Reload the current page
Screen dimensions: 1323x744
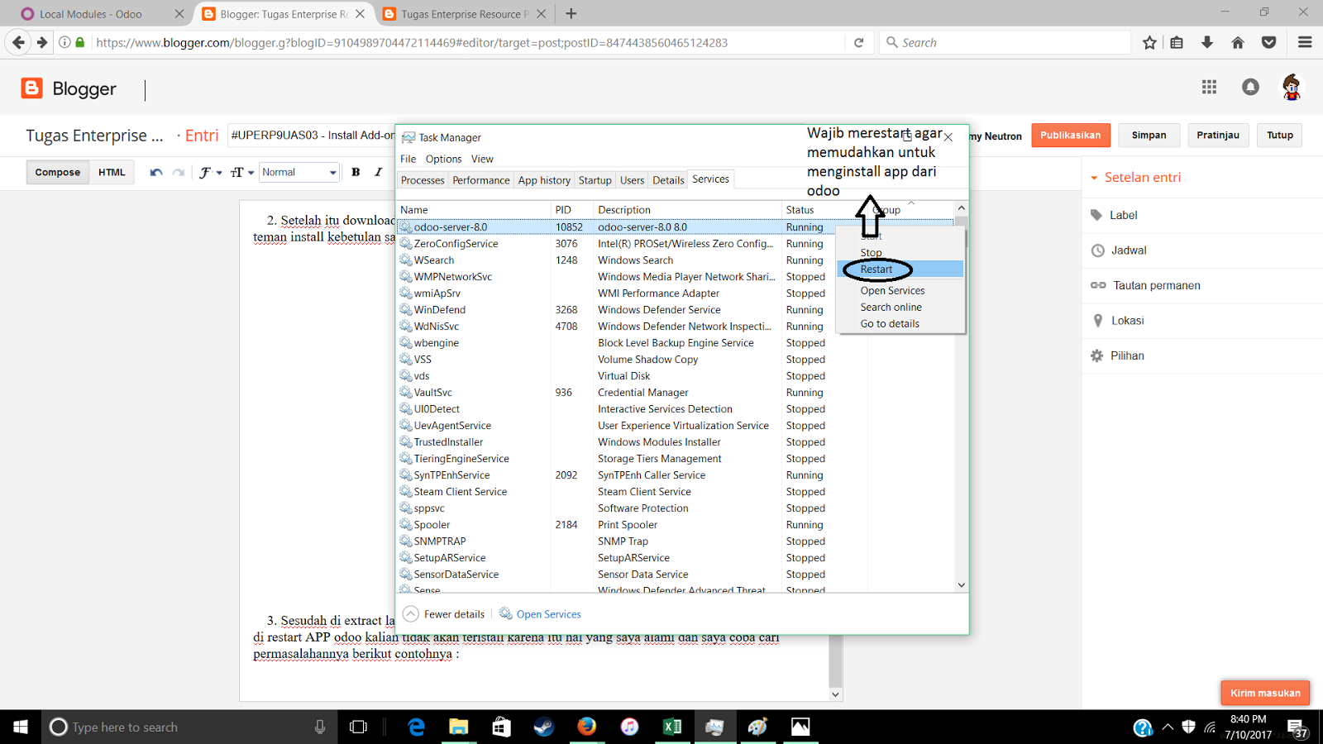[858, 42]
